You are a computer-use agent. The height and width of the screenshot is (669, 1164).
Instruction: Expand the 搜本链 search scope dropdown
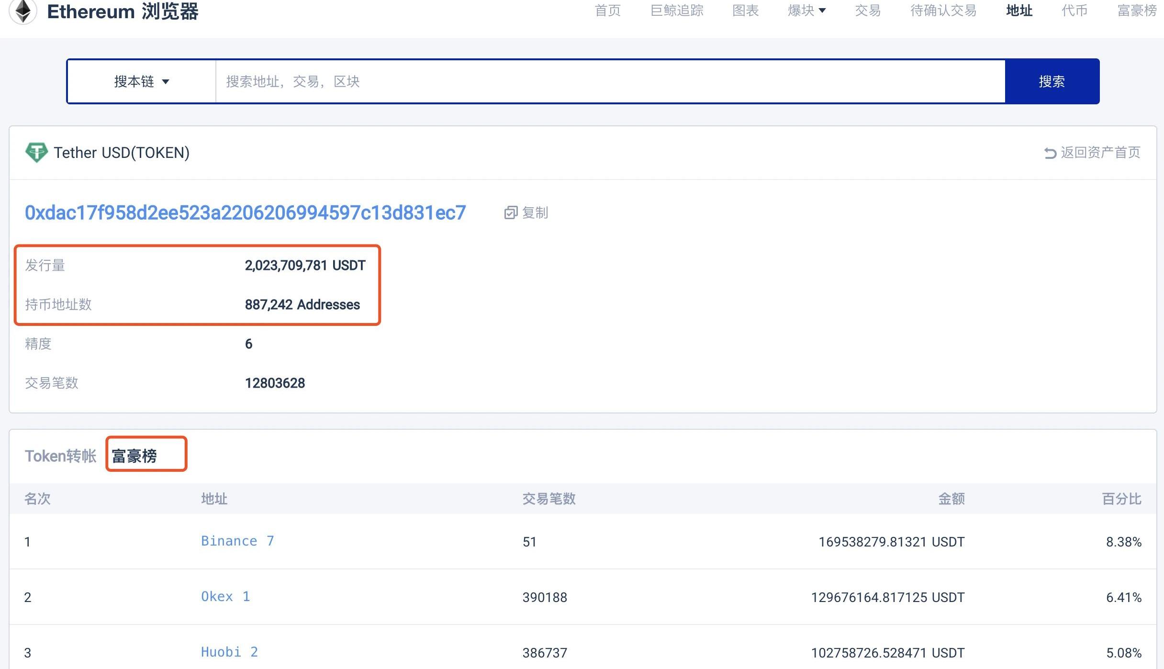(x=142, y=81)
